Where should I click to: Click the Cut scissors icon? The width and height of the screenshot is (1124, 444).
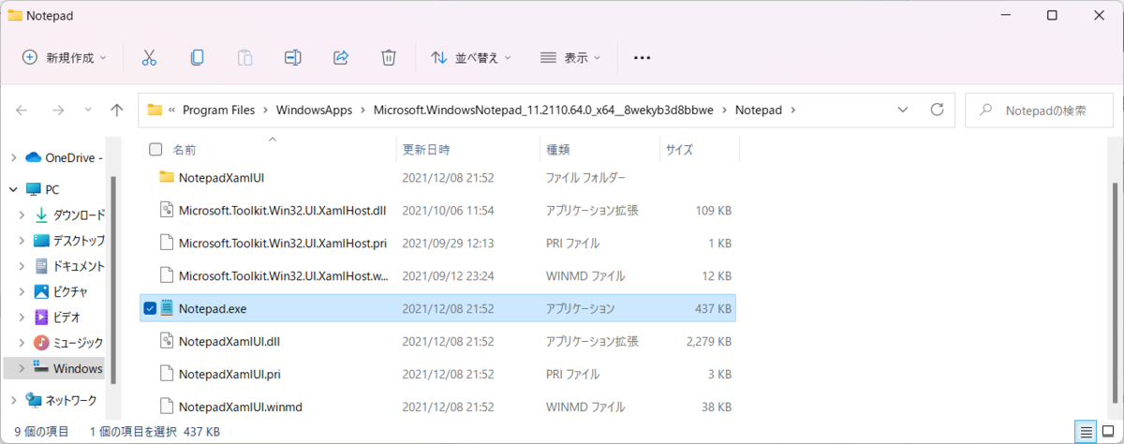(x=148, y=57)
